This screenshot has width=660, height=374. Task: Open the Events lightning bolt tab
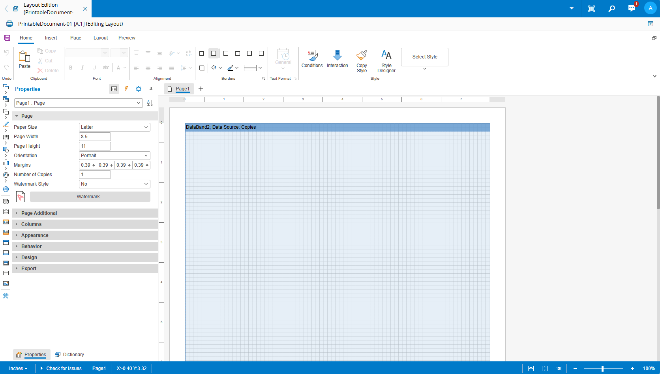(126, 89)
